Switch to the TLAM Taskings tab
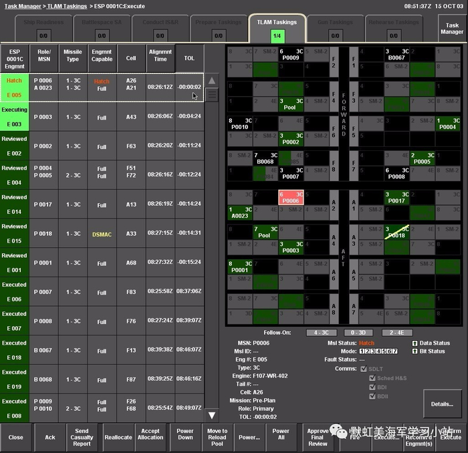 277,29
